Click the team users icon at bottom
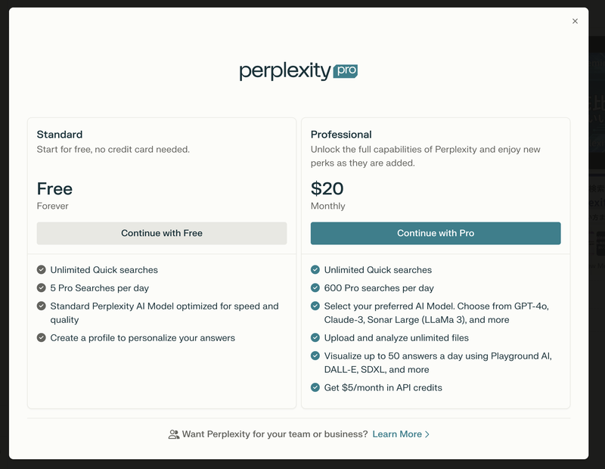The height and width of the screenshot is (469, 605). click(x=174, y=434)
